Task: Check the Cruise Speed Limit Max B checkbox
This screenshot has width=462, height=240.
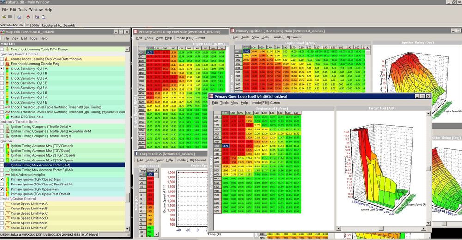Action: tap(2, 208)
